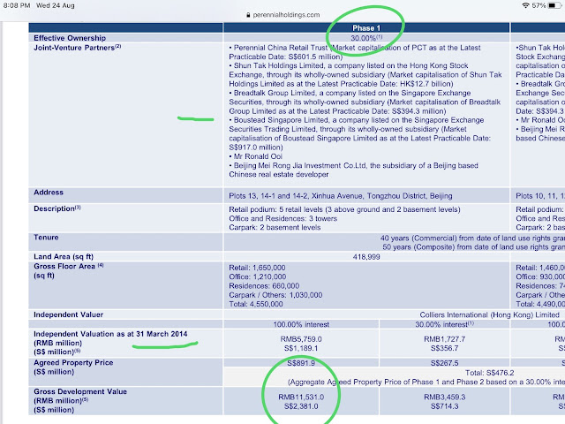Select the RMB5,759.0 valuation figure

click(x=301, y=339)
